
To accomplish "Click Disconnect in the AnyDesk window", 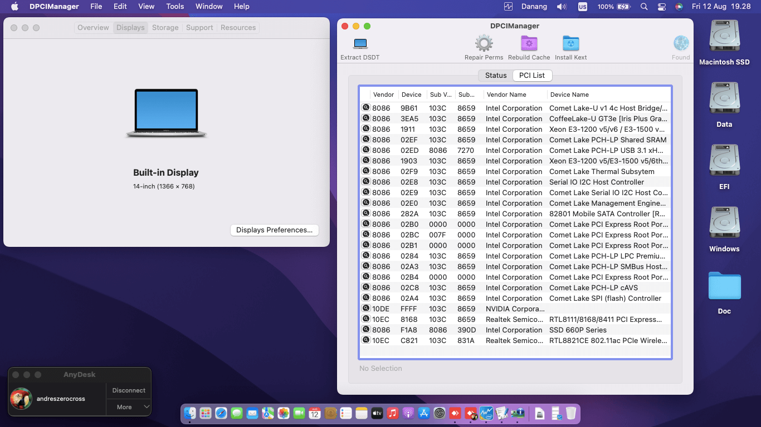I will point(129,390).
